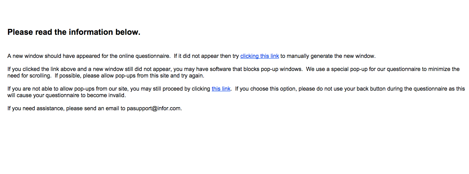Proceed without pop-ups via "this link"
The image size is (469, 174).
coord(221,89)
